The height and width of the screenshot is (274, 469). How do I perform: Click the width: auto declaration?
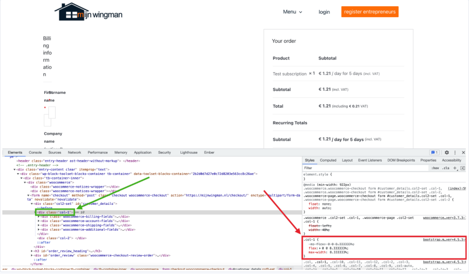320,208
